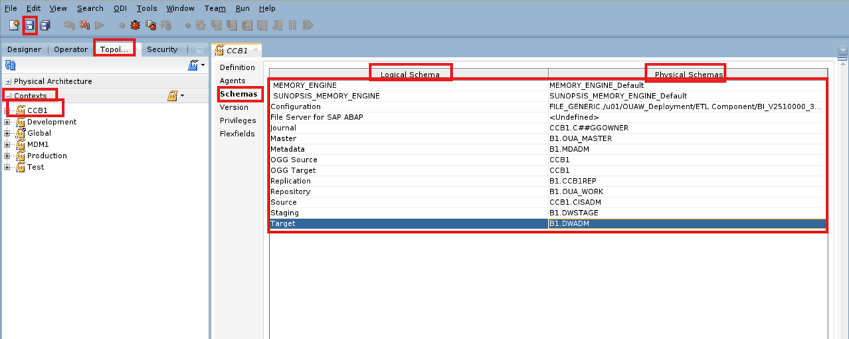Image resolution: width=849 pixels, height=339 pixels.
Task: Open the Run menu
Action: 242,8
